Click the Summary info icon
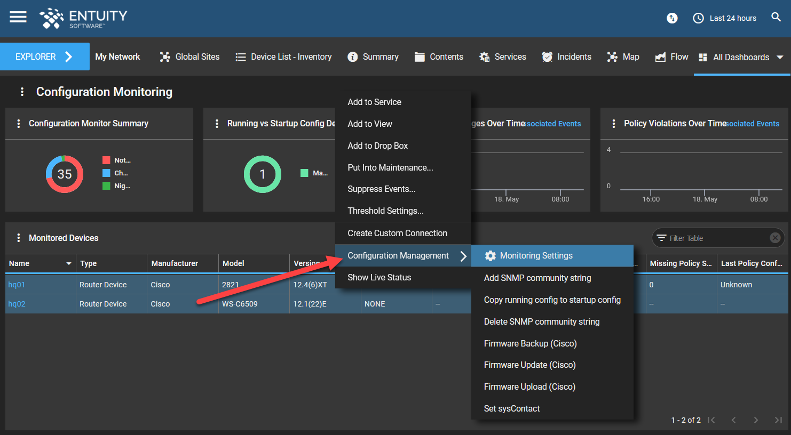Image resolution: width=791 pixels, height=435 pixels. click(352, 57)
